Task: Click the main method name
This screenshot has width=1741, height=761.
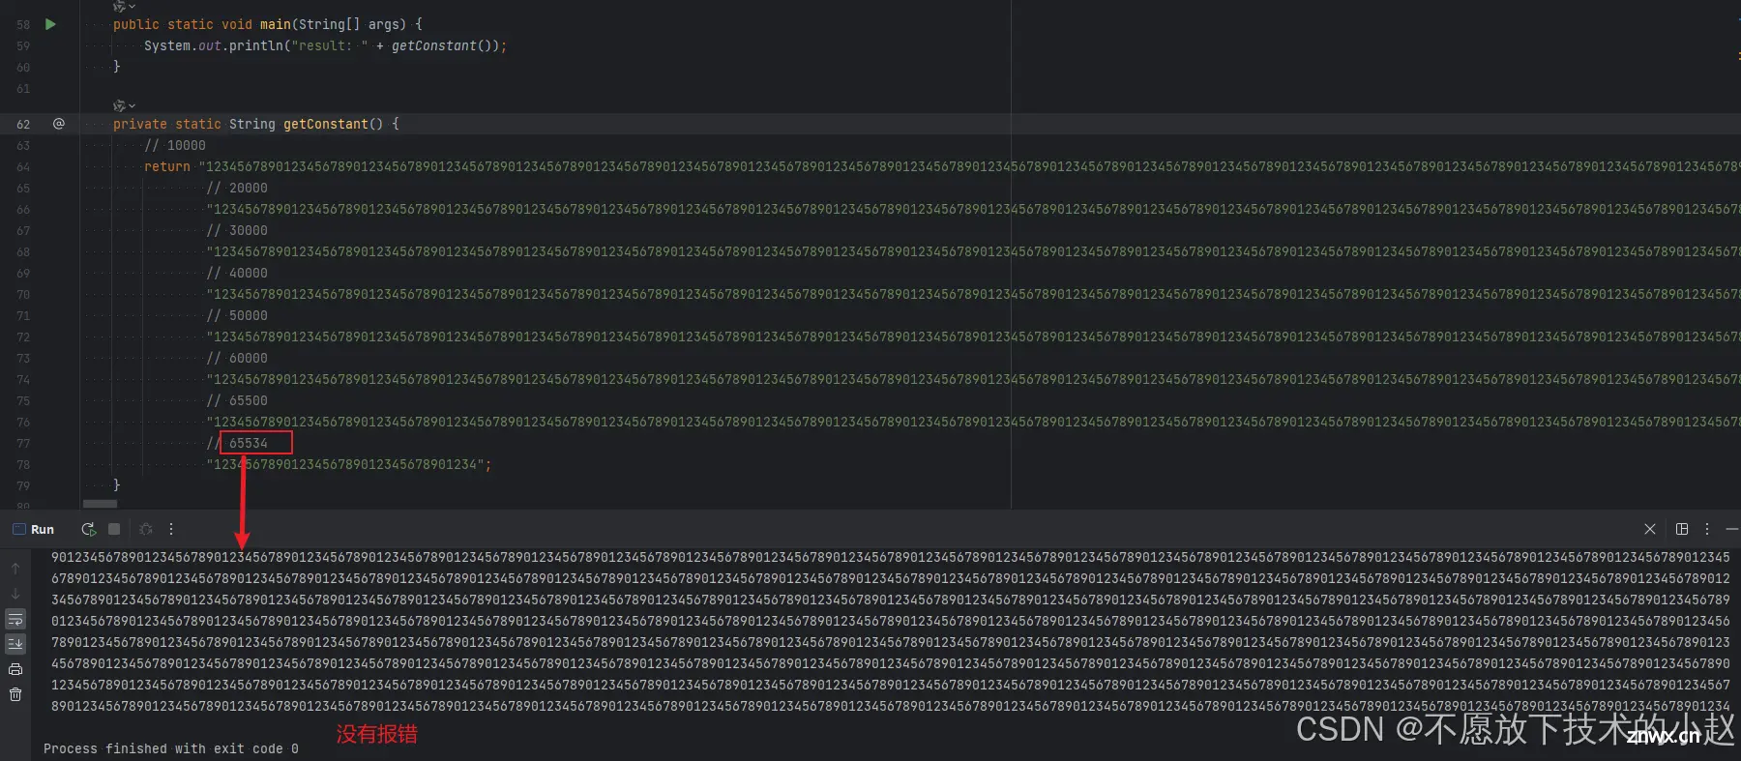Action: point(275,24)
